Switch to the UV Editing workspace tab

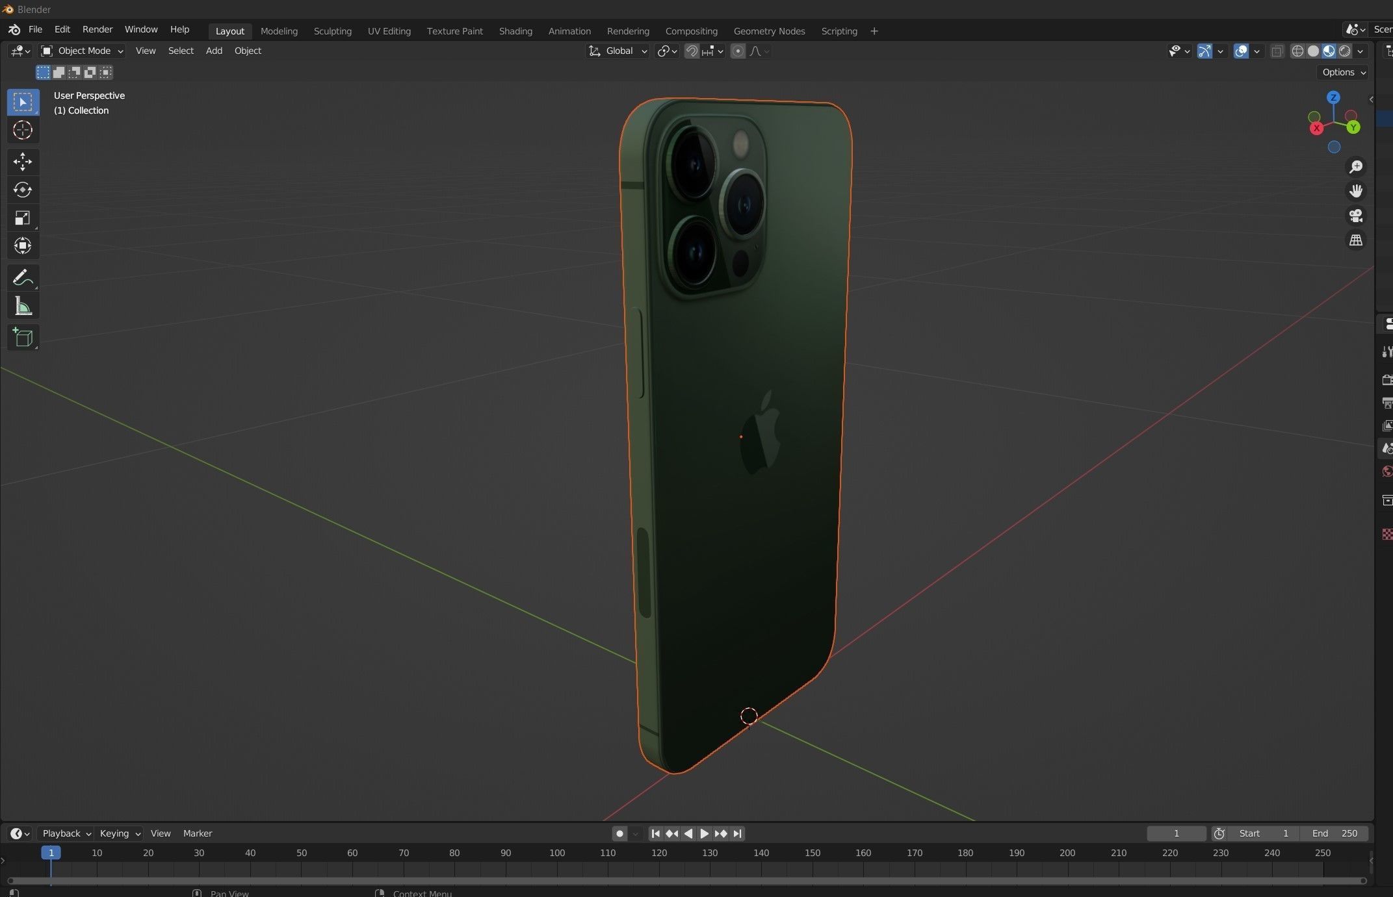click(x=389, y=31)
